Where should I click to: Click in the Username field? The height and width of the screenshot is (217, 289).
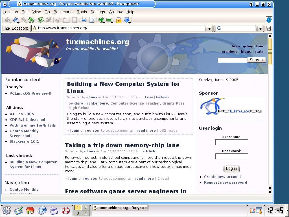tap(231, 142)
